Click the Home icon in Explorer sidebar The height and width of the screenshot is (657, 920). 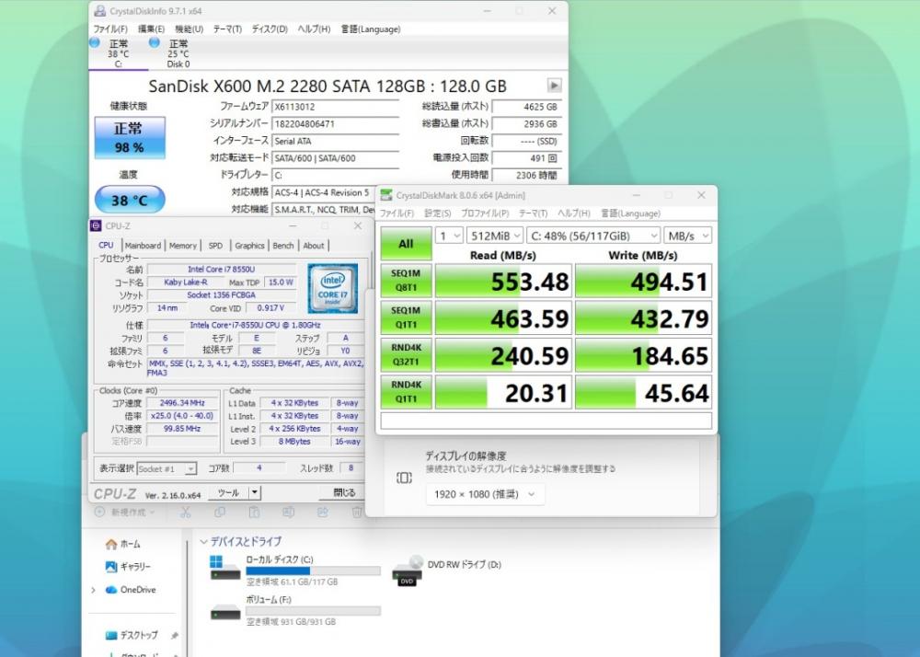point(111,545)
